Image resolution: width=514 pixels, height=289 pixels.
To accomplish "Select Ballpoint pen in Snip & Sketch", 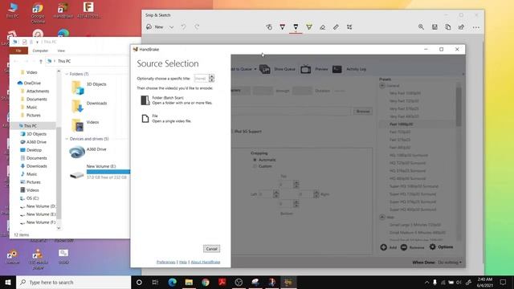I will coord(282,26).
